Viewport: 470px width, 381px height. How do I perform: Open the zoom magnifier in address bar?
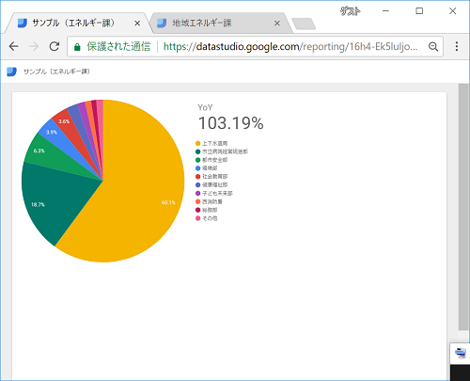coord(433,46)
